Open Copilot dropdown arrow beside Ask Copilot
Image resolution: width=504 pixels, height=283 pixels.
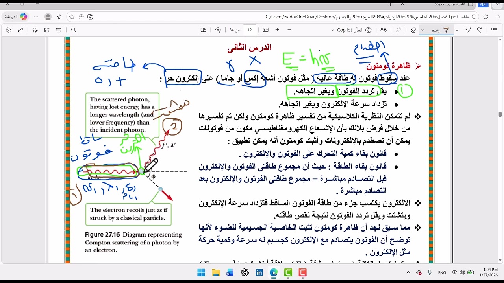[x=333, y=30]
